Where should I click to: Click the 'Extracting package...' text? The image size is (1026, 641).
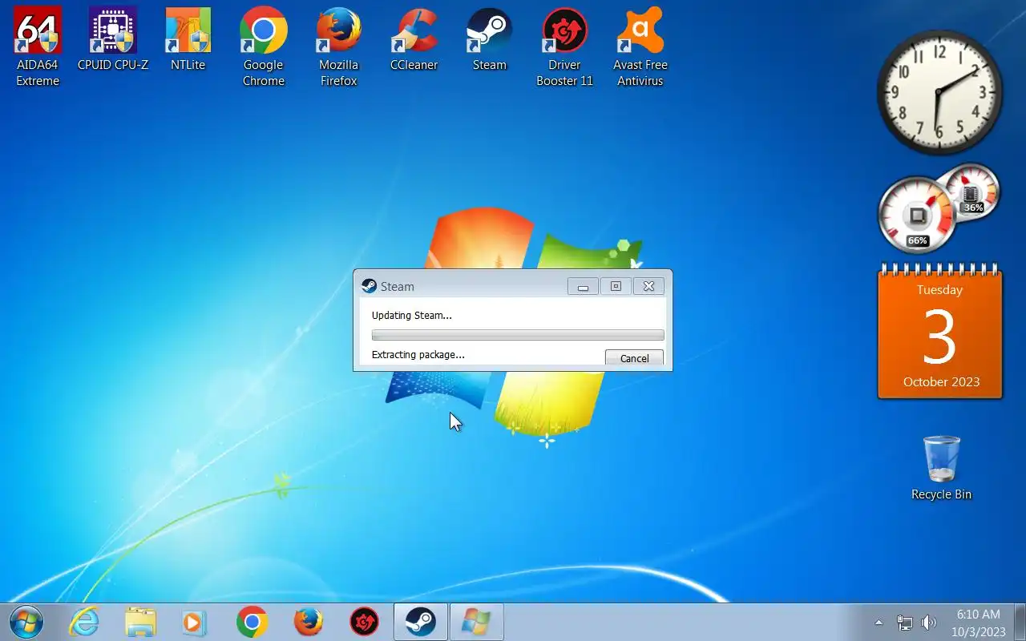pos(418,354)
